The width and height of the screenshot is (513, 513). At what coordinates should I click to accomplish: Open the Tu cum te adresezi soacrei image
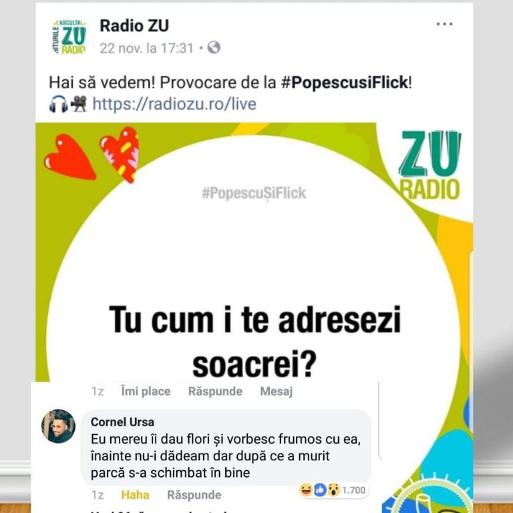tap(254, 252)
